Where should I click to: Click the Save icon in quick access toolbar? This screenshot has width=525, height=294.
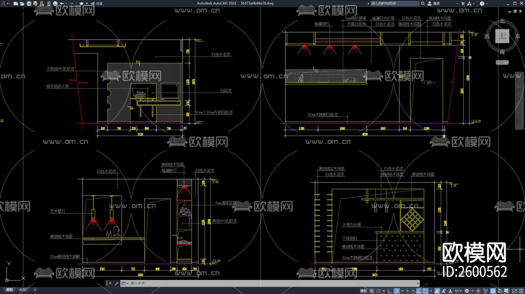click(29, 4)
